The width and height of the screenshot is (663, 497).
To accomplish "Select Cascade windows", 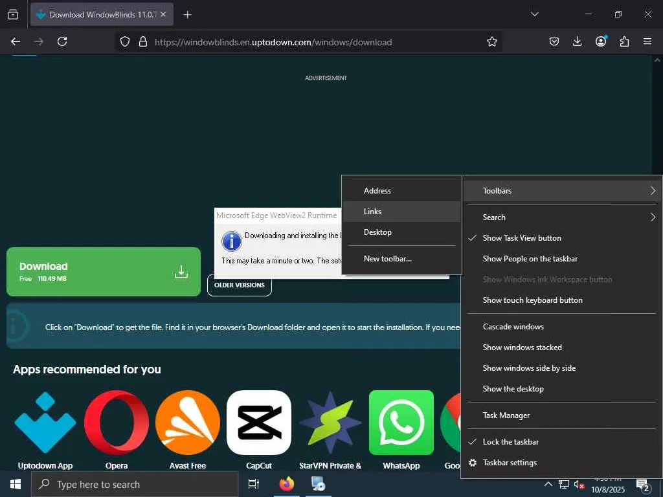I will point(562,327).
